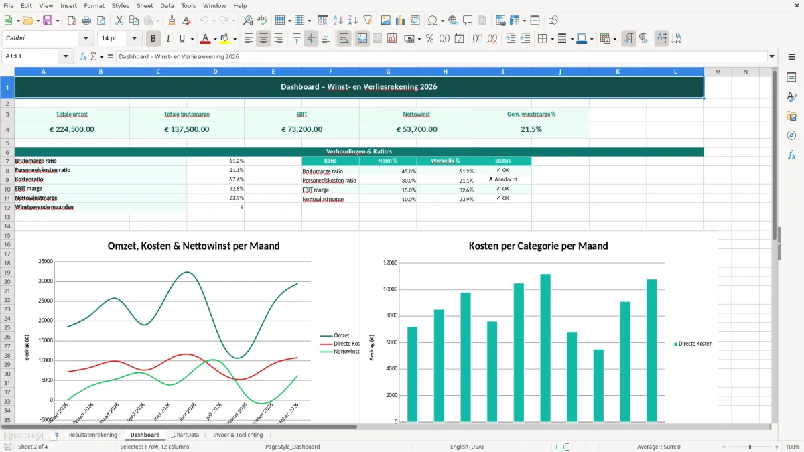Open the Sheet menu

[x=145, y=5]
